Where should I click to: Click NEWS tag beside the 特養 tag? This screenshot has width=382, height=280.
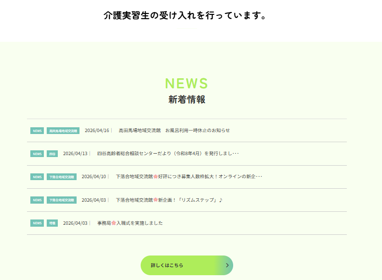point(37,223)
